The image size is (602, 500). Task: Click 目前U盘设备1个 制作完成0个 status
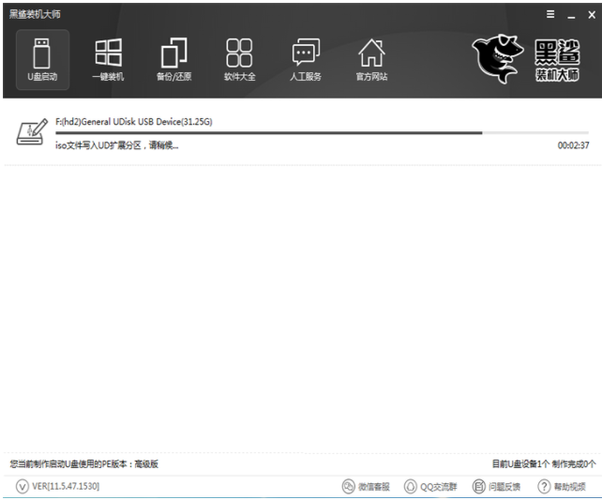pos(544,464)
